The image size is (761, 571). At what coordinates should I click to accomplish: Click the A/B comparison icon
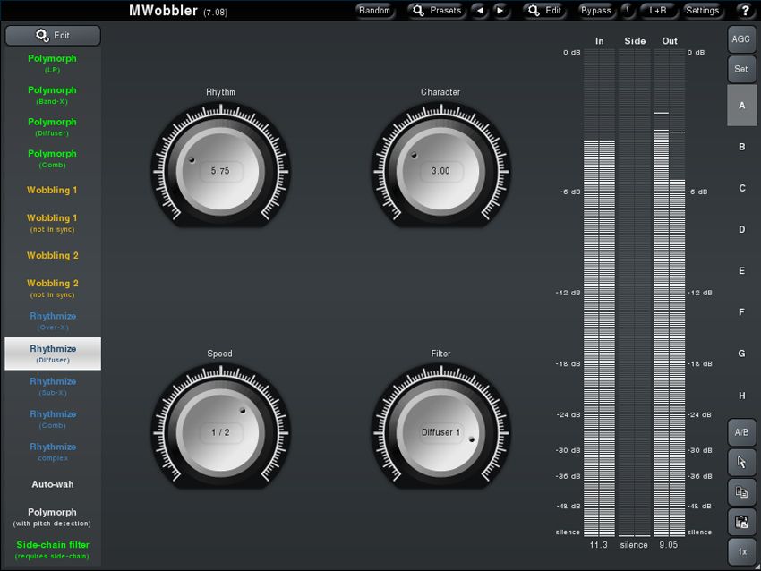coord(741,431)
